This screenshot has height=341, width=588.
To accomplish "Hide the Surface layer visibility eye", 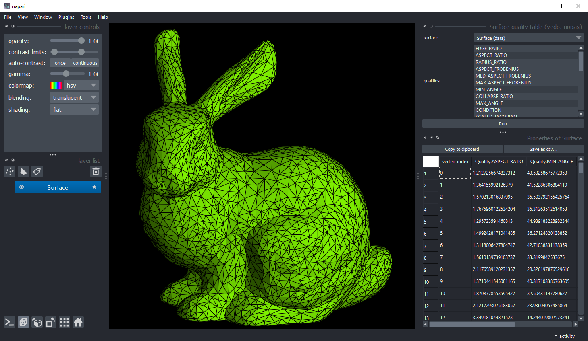I will (x=22, y=187).
